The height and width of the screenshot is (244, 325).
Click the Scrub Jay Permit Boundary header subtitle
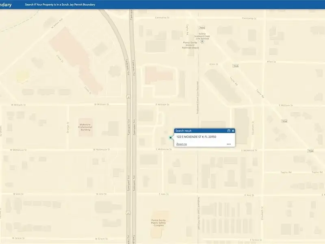(x=60, y=4)
